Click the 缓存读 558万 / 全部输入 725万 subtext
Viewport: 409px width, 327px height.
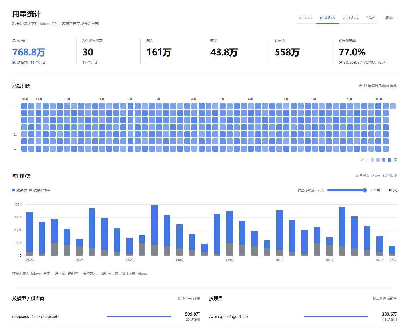362,63
